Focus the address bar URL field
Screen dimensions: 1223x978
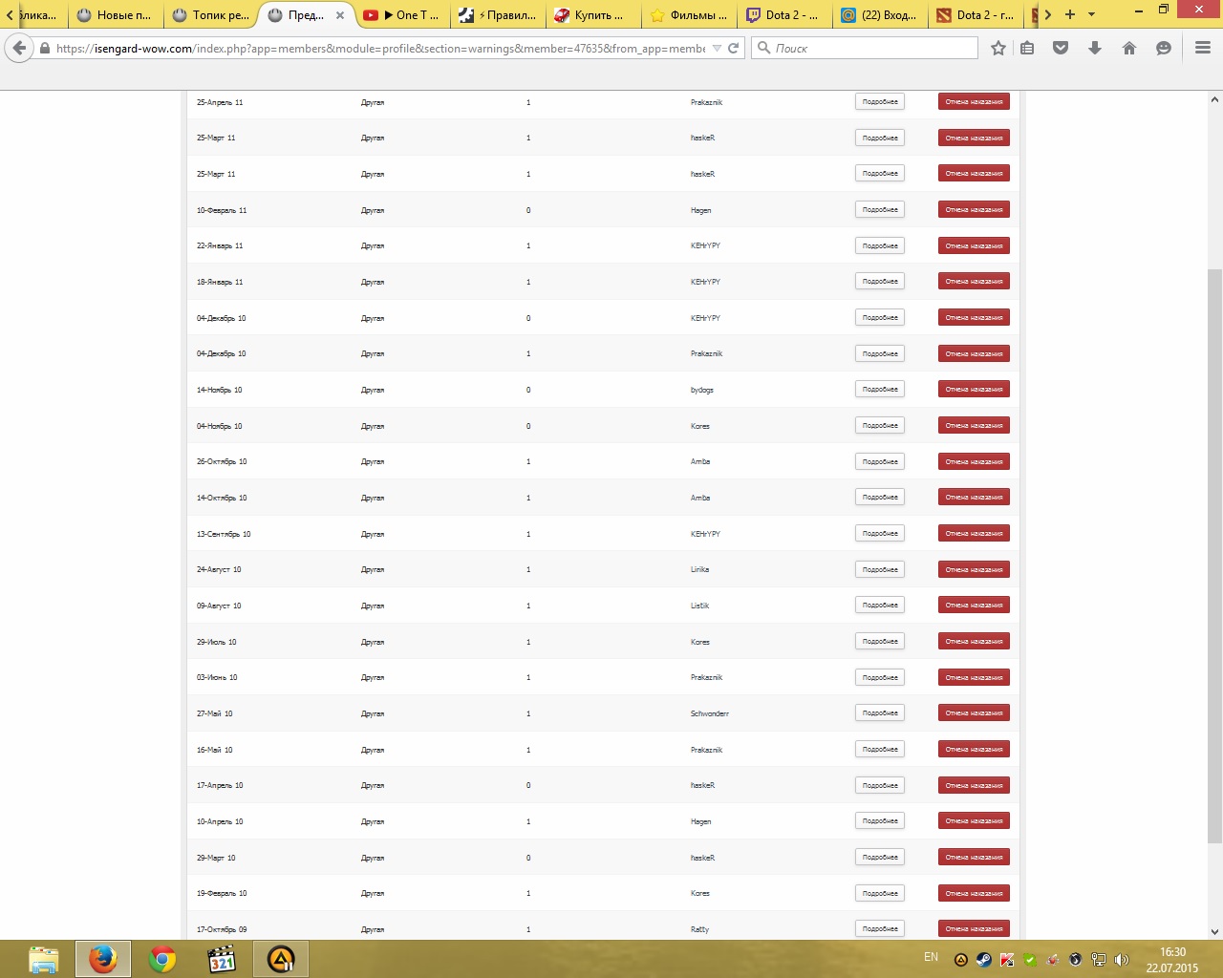[x=380, y=48]
